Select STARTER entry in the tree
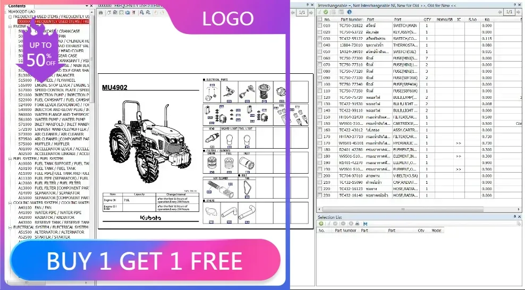The width and height of the screenshot is (525, 290). pos(44,237)
